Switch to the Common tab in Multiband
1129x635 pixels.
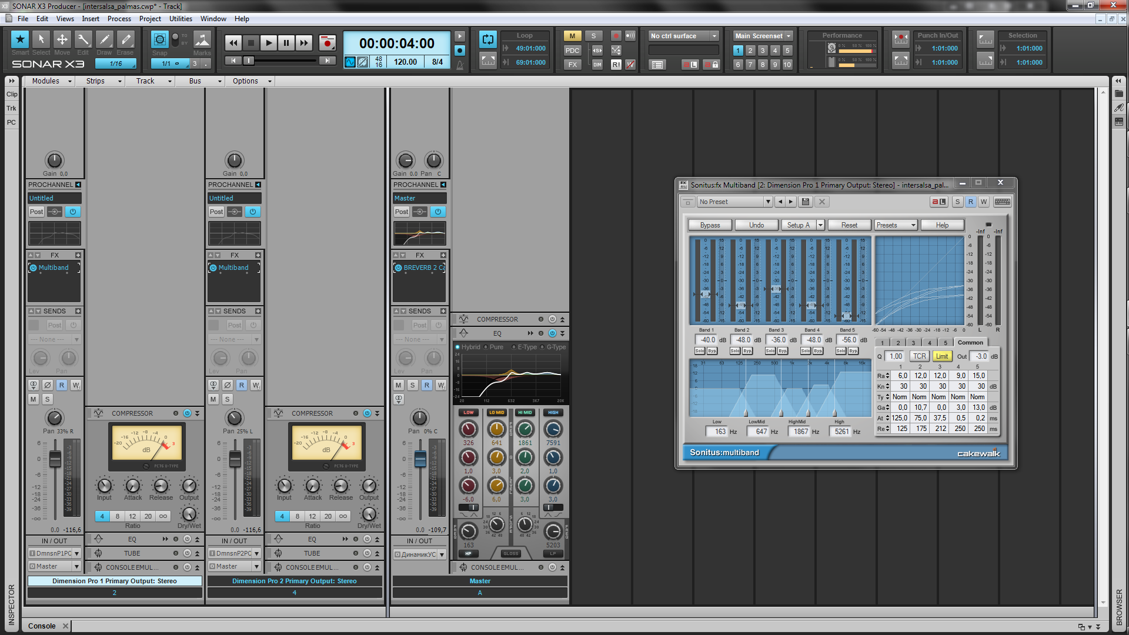click(x=970, y=342)
